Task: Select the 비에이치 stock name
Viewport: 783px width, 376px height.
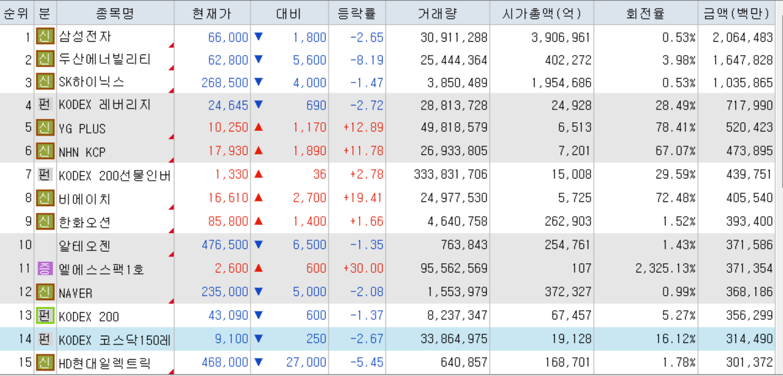Action: coord(85,199)
